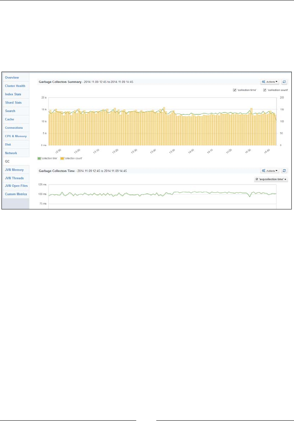Screen dimensions: 294x424
Task: Uncheck the 'collection count' checkbox
Action: point(265,90)
